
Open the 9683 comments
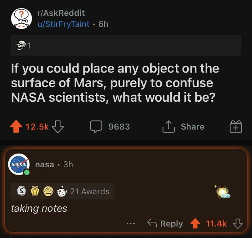point(110,127)
